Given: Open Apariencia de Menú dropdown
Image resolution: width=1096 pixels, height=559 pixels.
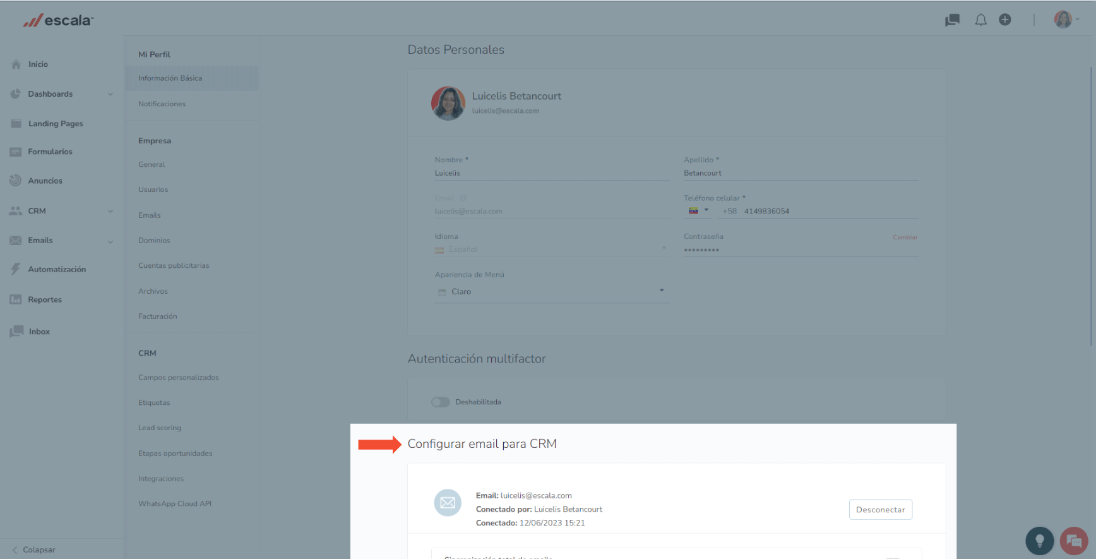Looking at the screenshot, I should click(551, 292).
